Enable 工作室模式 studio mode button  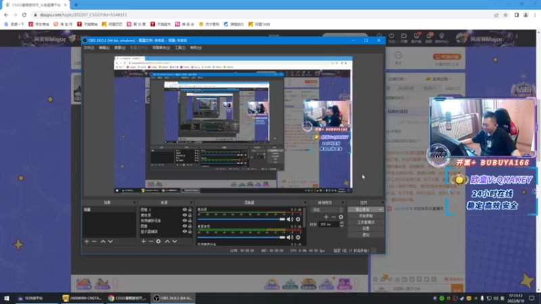366,222
